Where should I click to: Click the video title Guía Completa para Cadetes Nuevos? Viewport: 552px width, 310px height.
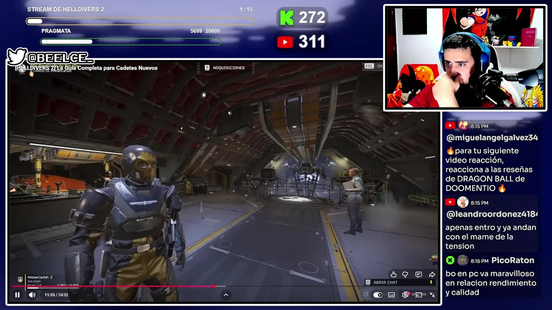tap(87, 68)
